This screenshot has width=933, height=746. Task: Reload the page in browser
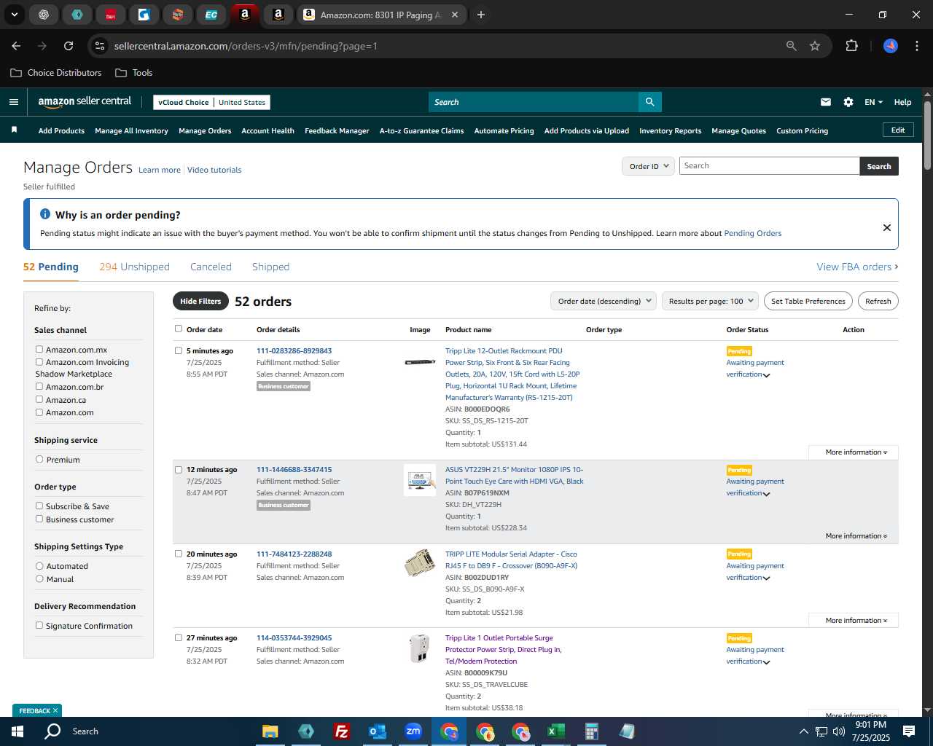69,46
